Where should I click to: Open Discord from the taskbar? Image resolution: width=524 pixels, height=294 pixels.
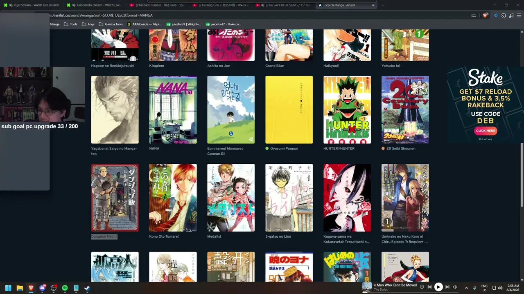(43, 288)
